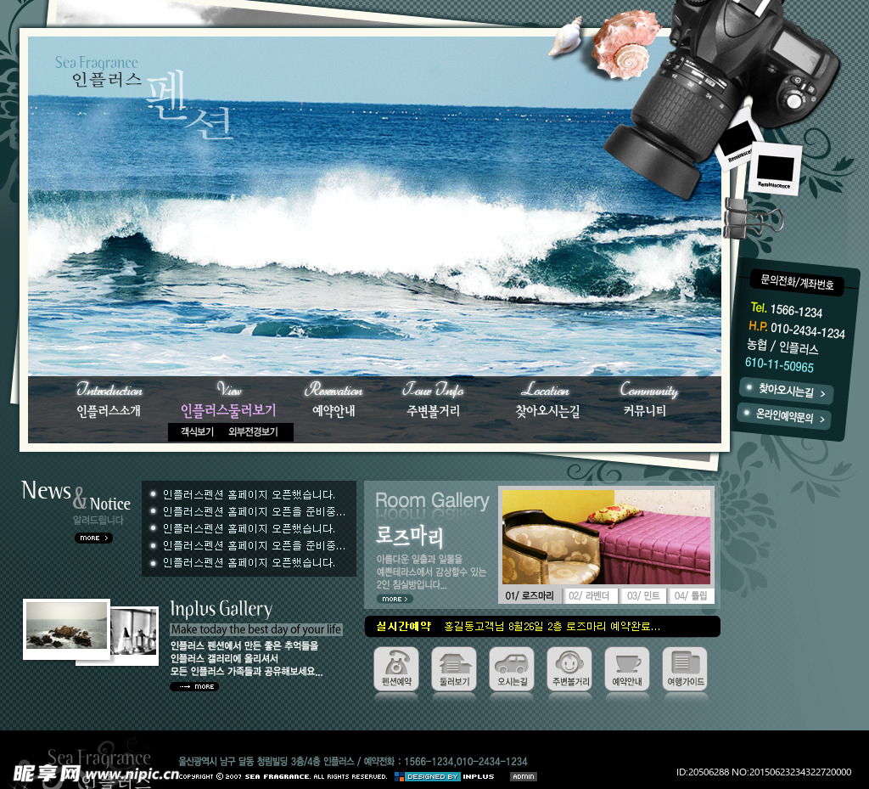Click the Room Gallery bedroom photo
869x789 pixels.
click(606, 536)
